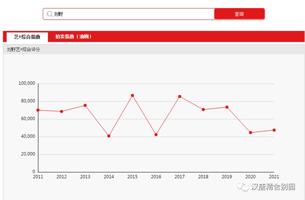Click the 100,000 y-axis label
This screenshot has width=305, height=200.
pos(26,83)
